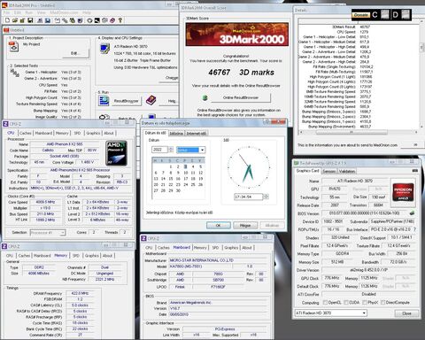This screenshot has width=425, height=340.
Task: Click the floppy disk Save icon in 3DMark toolbar
Action: tap(30, 20)
